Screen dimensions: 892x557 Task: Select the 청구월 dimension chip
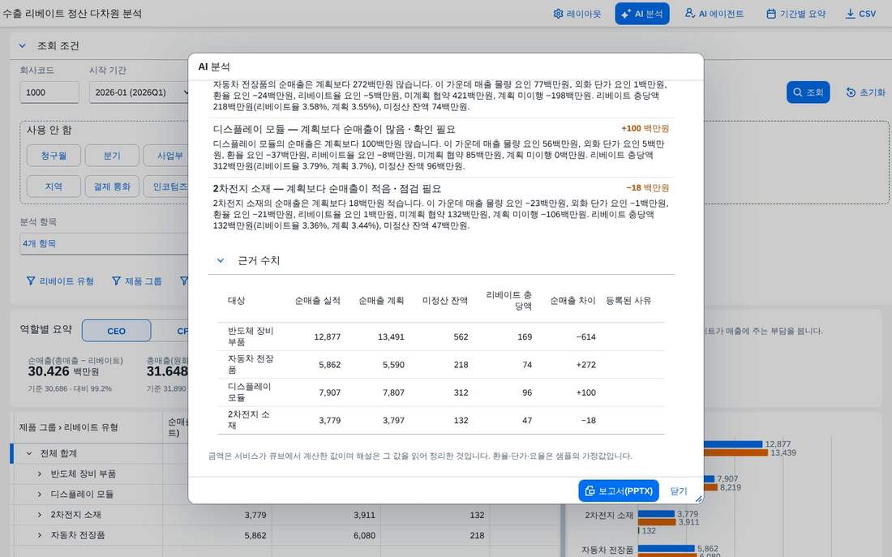(x=54, y=156)
